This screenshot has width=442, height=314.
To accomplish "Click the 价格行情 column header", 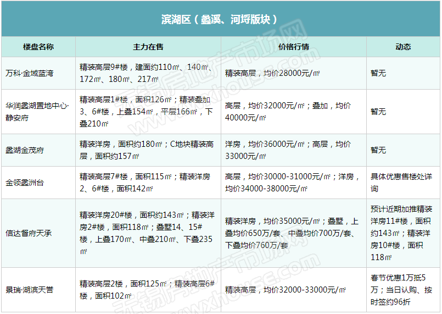I will click(294, 47).
